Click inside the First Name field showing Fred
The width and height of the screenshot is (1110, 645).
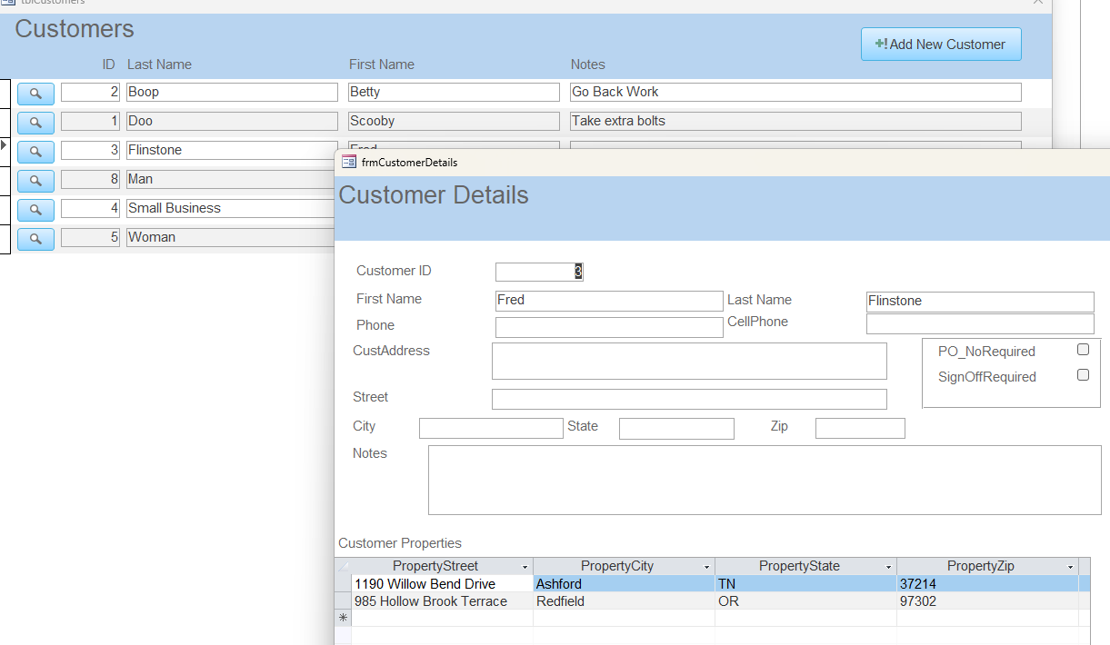point(609,300)
